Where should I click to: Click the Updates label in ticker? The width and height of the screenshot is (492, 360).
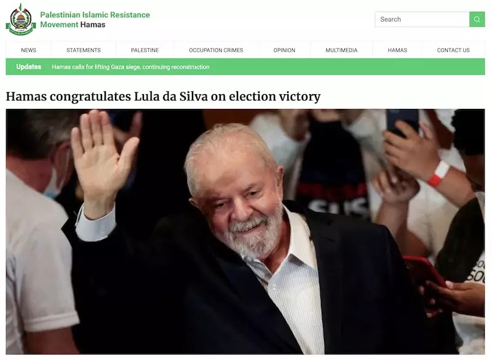coord(28,67)
